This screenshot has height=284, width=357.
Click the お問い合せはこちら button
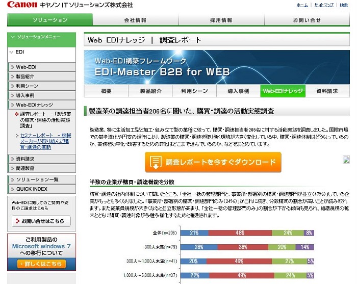click(x=41, y=221)
